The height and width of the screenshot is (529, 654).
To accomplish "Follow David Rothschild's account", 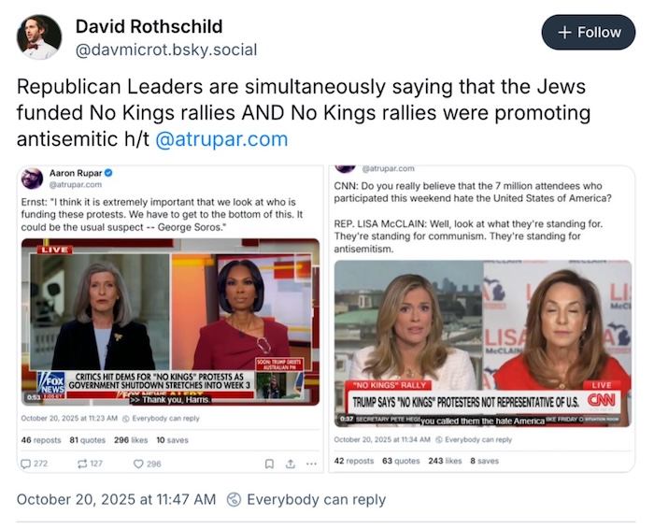I will pos(588,32).
